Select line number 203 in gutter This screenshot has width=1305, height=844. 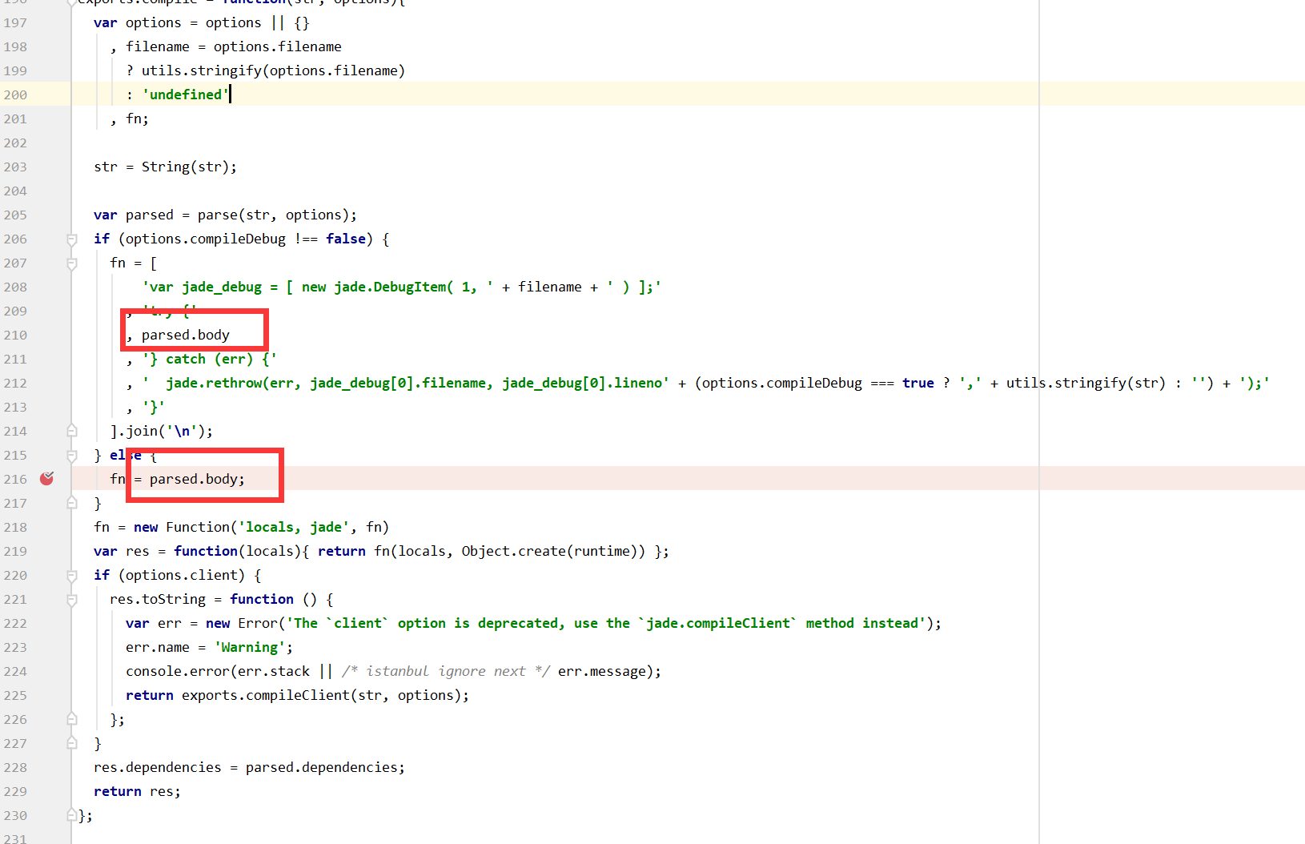(x=15, y=167)
